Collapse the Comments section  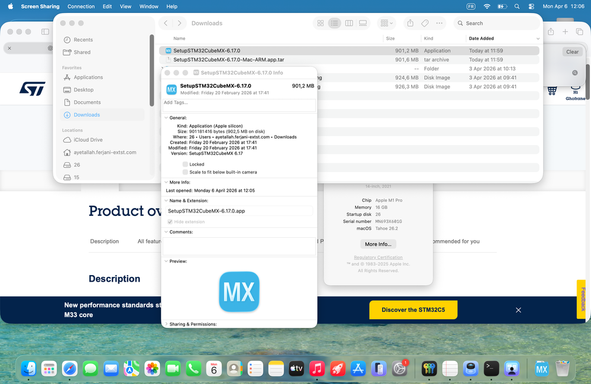pyautogui.click(x=166, y=232)
